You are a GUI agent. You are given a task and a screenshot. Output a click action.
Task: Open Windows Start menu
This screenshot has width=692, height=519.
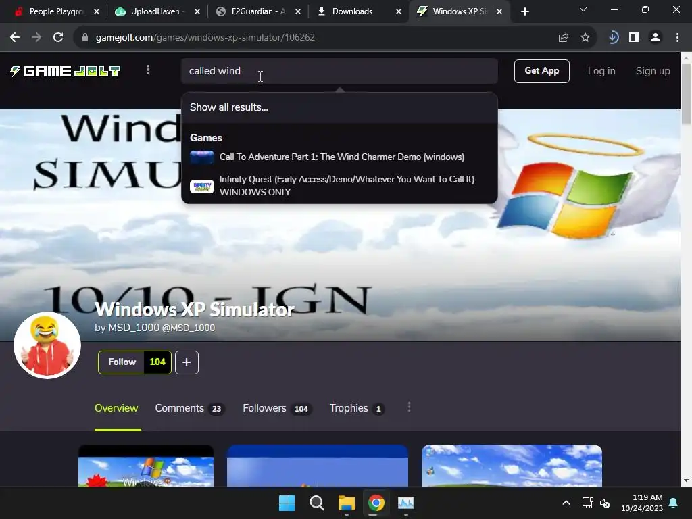tap(287, 503)
